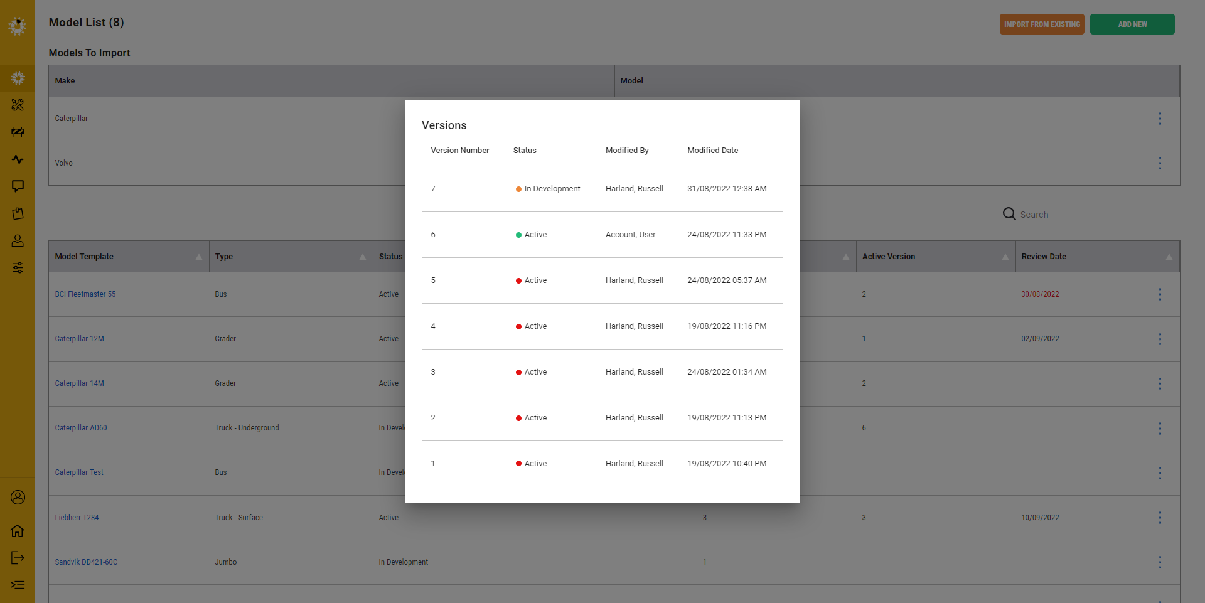This screenshot has height=603, width=1205.
Task: Go to the home icon in sidebar
Action: click(18, 531)
